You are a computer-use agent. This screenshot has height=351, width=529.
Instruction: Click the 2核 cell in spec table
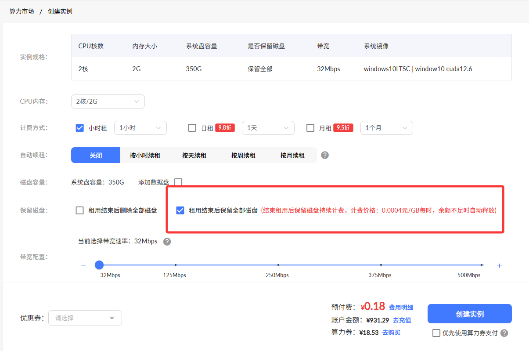point(83,69)
